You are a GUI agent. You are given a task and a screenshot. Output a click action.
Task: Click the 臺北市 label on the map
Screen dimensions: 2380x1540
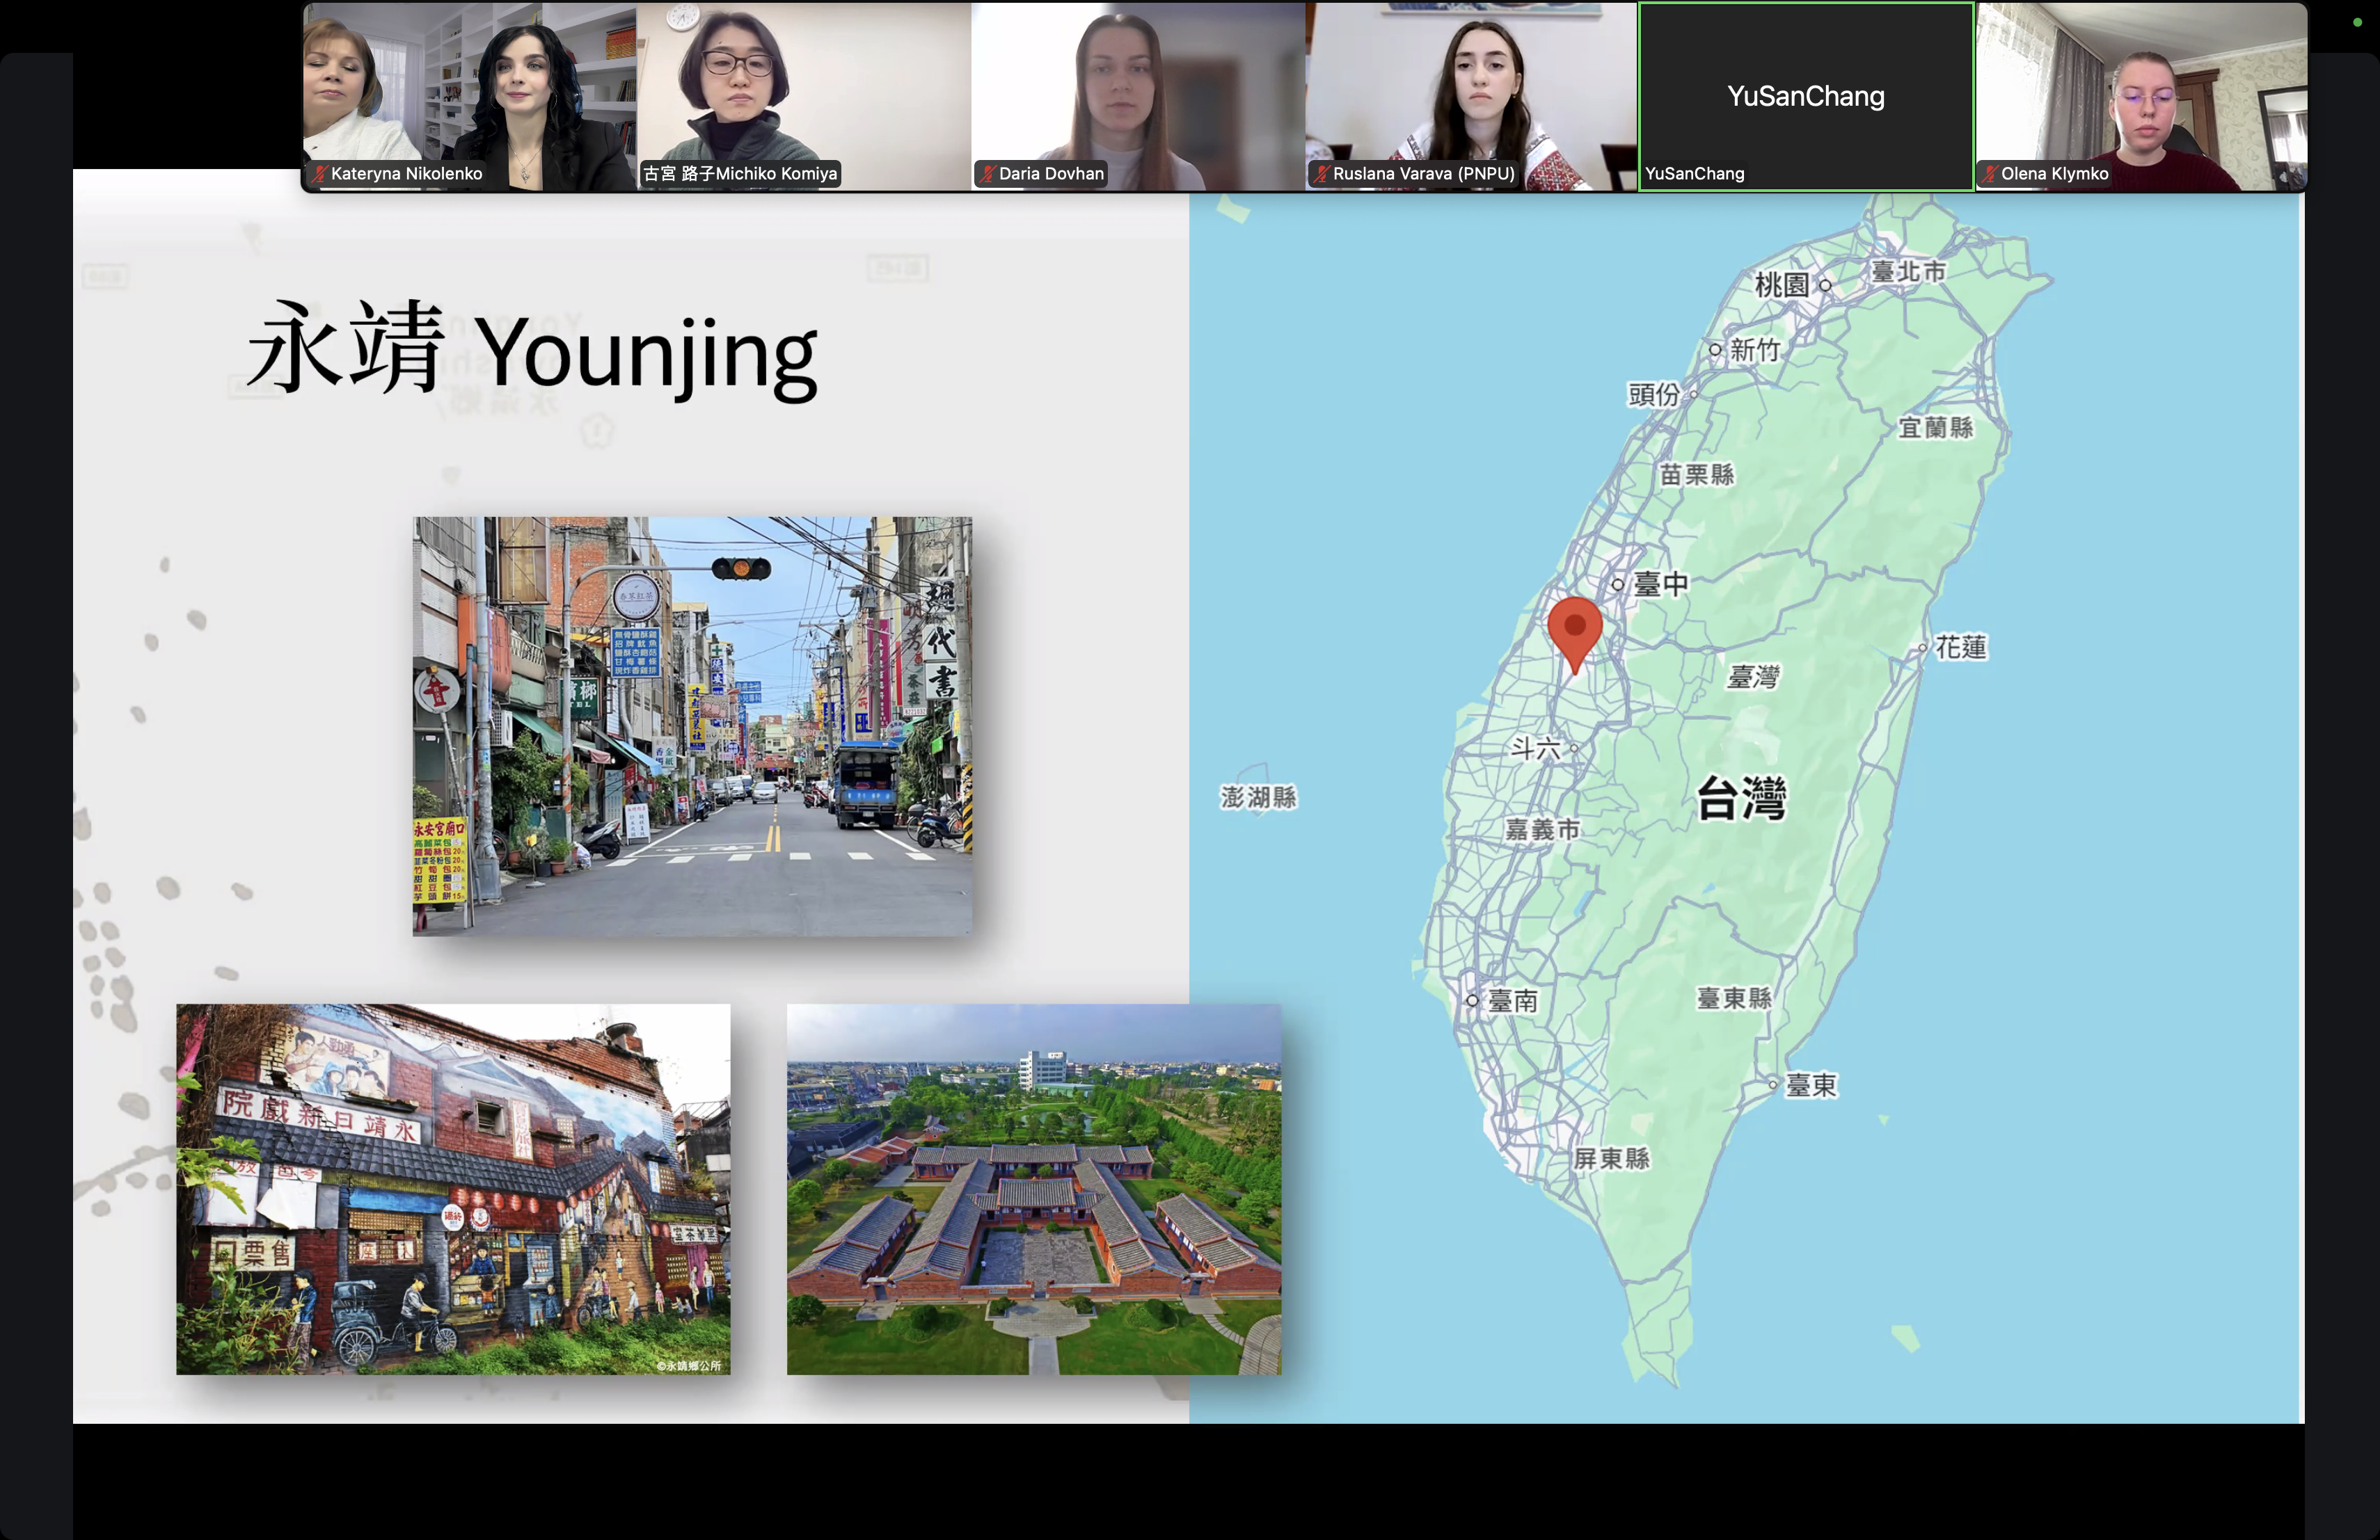(x=1908, y=272)
